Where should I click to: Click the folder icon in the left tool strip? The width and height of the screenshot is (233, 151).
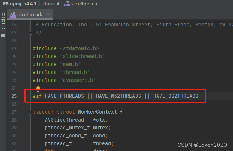tap(3, 35)
